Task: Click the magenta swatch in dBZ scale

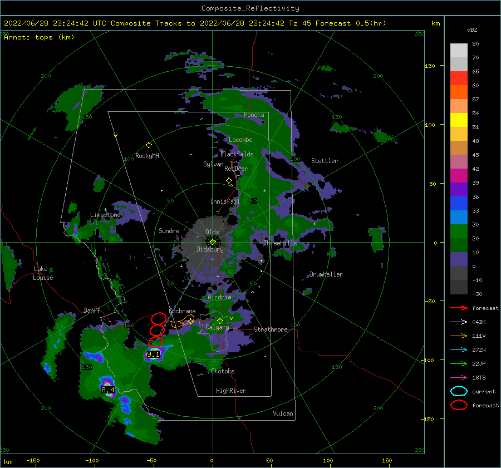Action: tap(459, 175)
